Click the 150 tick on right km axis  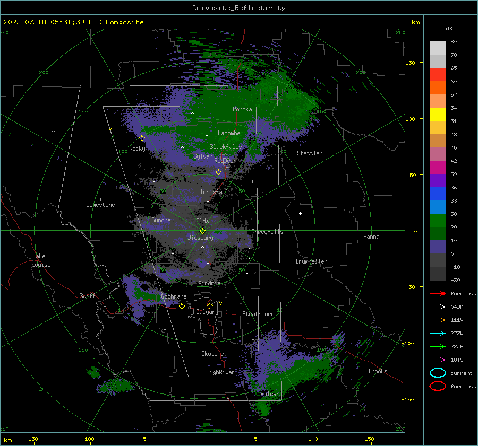410,63
